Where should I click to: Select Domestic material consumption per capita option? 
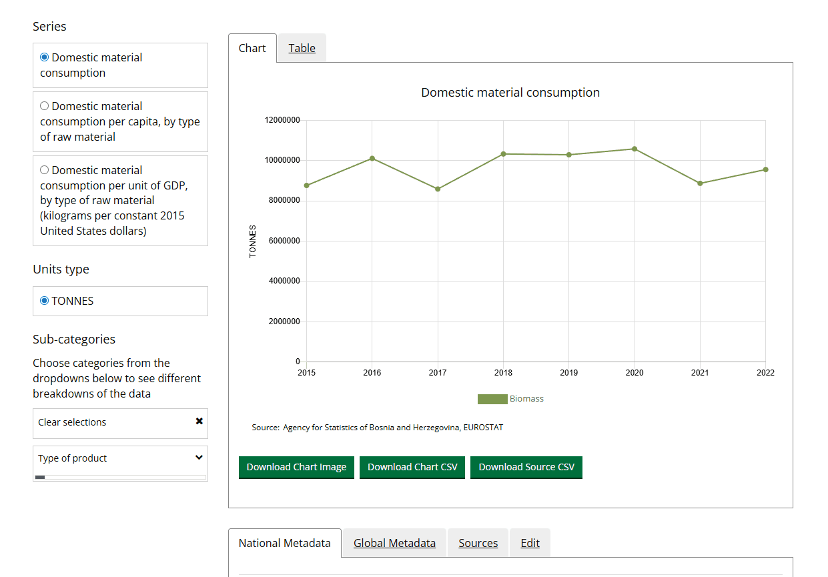(x=45, y=106)
